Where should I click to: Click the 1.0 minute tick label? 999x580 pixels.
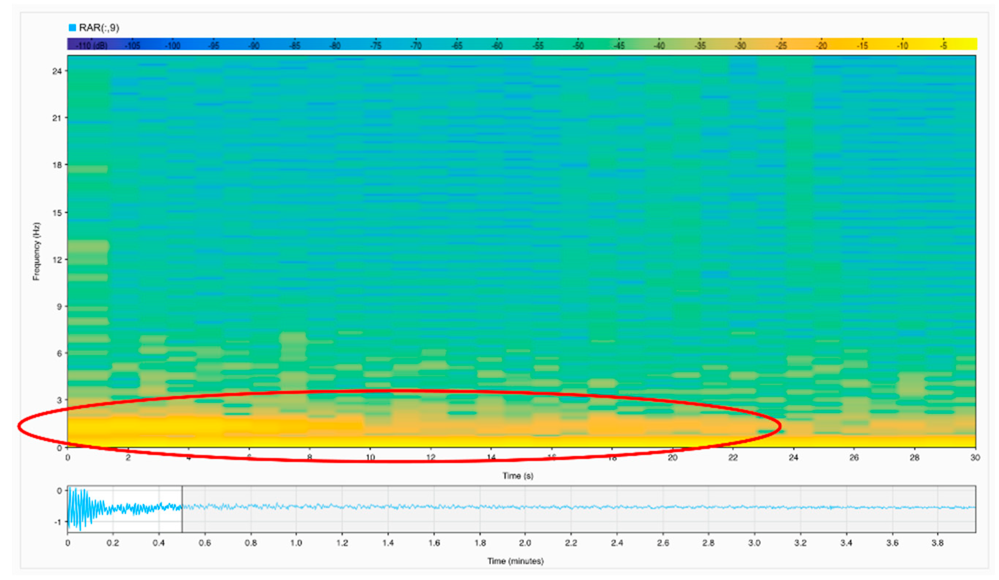tap(296, 543)
